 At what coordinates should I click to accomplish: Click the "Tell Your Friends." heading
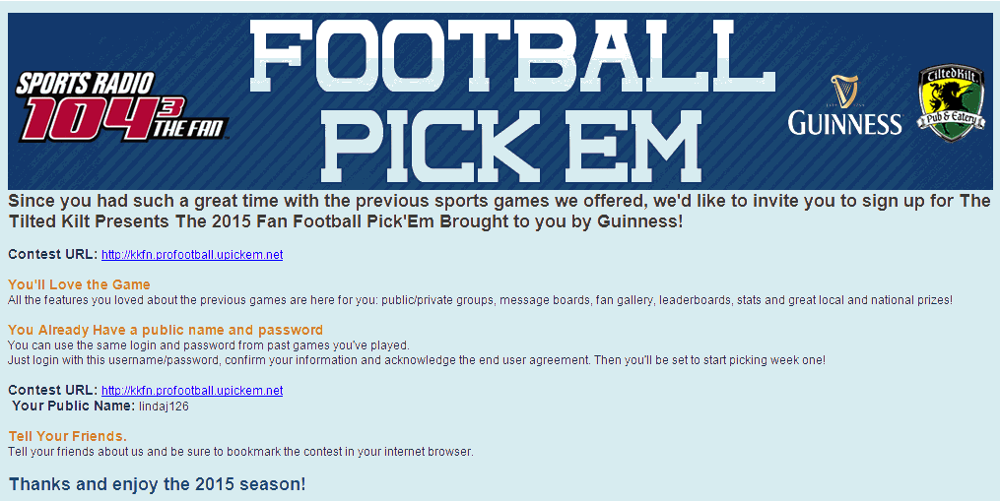pyautogui.click(x=67, y=436)
